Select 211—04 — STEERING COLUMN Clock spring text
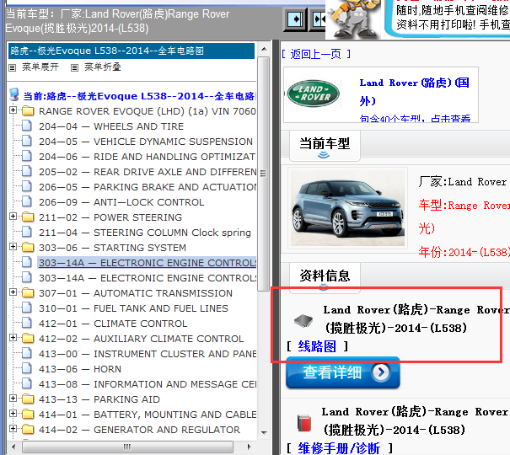Image resolution: width=510 pixels, height=455 pixels. coord(145,233)
